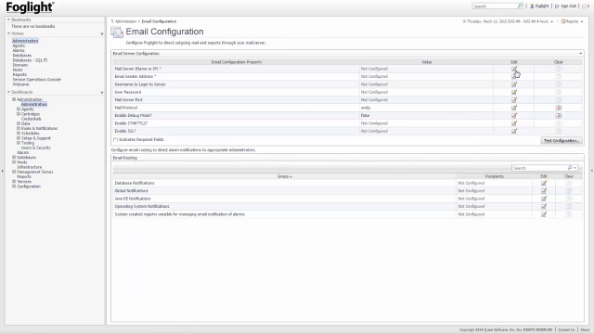594x334 pixels.
Task: Edit Global Notifications recipients
Action: coord(544,191)
